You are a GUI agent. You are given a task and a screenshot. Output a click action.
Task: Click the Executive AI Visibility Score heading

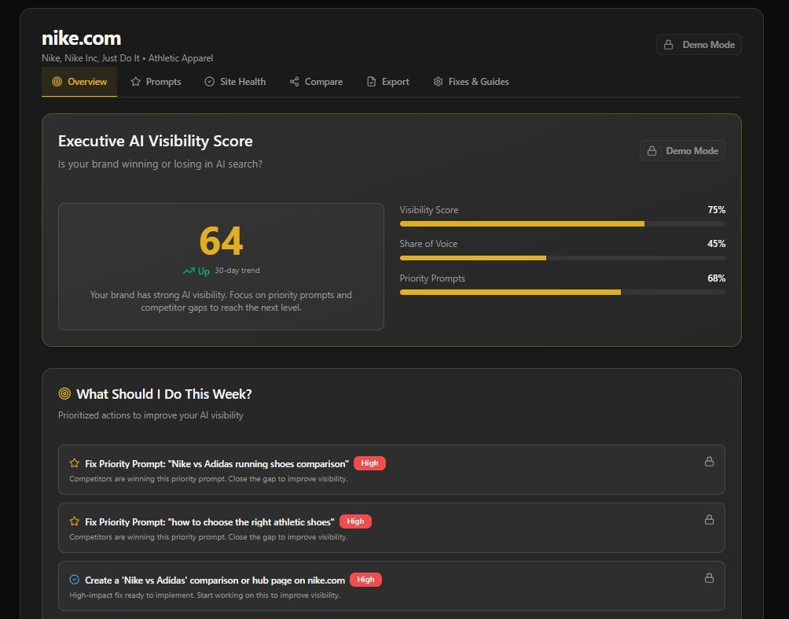click(155, 141)
